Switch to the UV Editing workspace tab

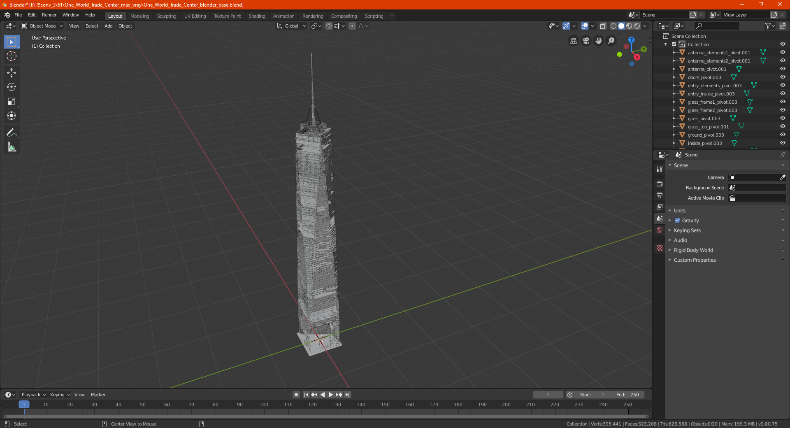pyautogui.click(x=195, y=16)
